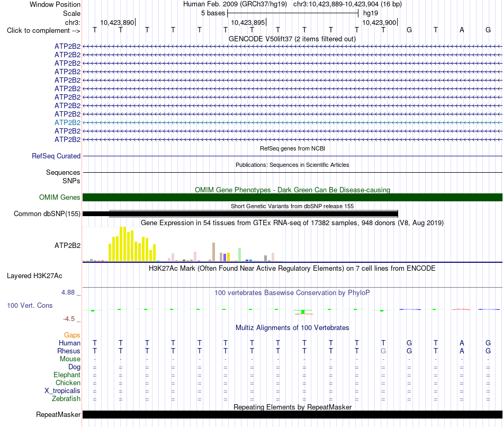Click 'Publications: Sequences in Scientific Articles' title
The width and height of the screenshot is (503, 427).
[292, 165]
